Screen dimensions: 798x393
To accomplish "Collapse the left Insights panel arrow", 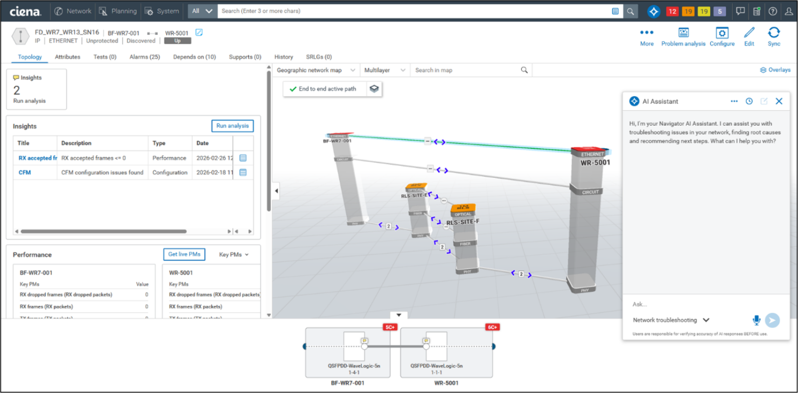I will pyautogui.click(x=276, y=191).
